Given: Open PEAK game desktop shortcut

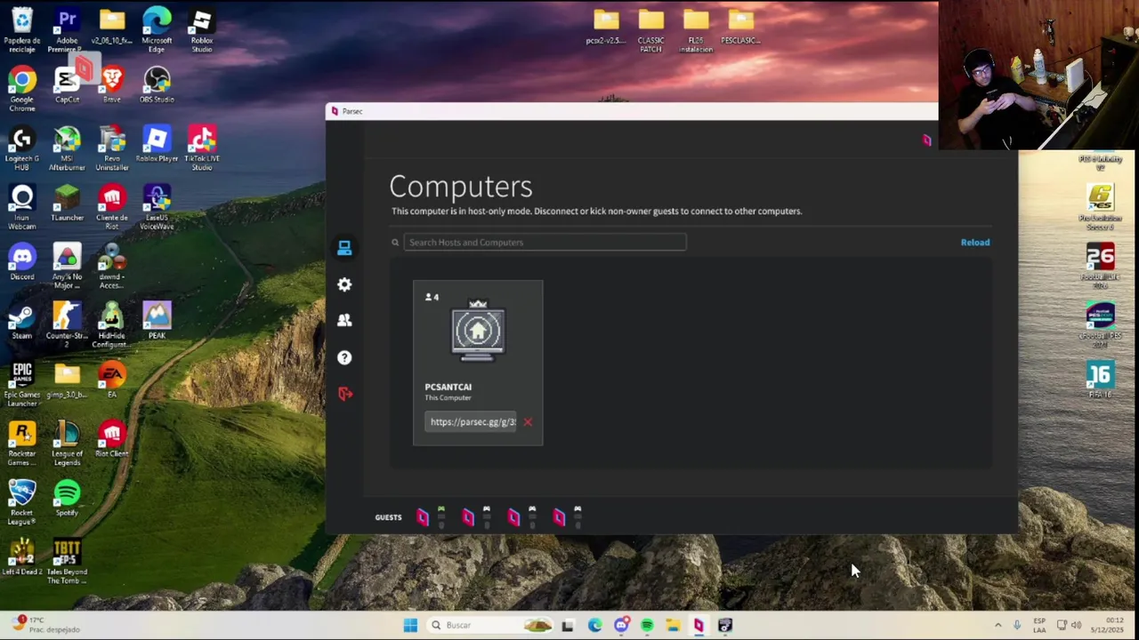Looking at the screenshot, I should [x=157, y=322].
